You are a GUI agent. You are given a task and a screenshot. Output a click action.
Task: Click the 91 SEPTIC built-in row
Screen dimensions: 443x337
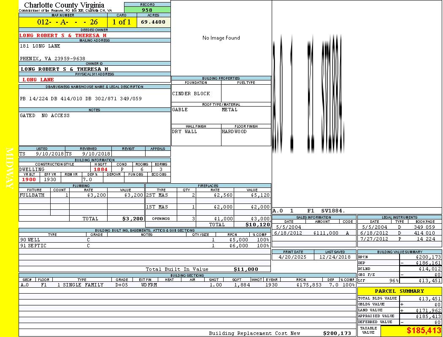[145, 246]
